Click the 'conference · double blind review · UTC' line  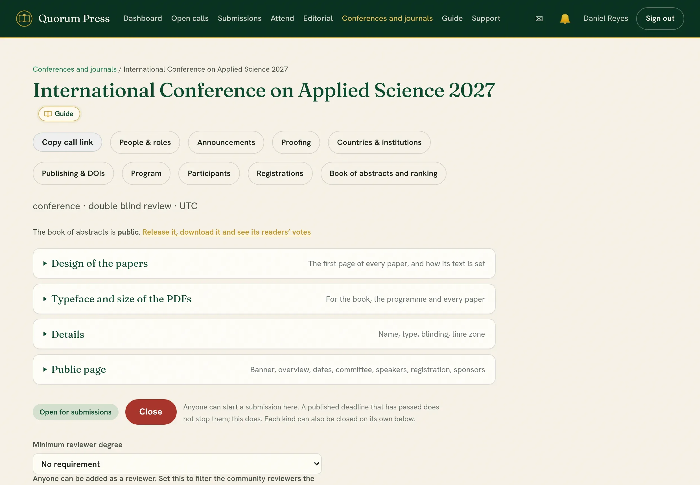(115, 206)
